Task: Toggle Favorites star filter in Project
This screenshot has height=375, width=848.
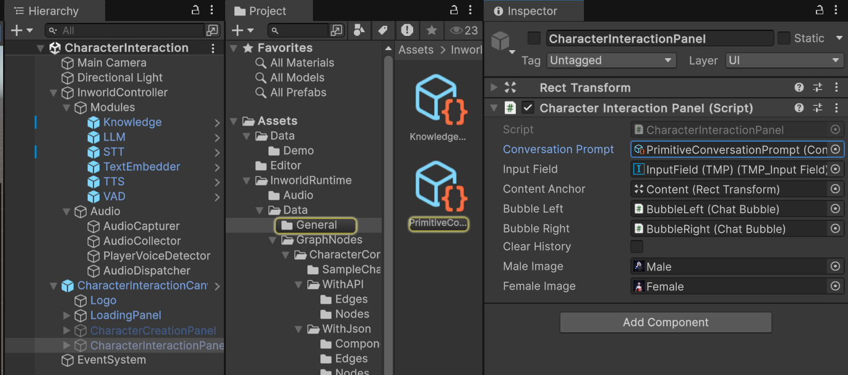Action: tap(431, 30)
